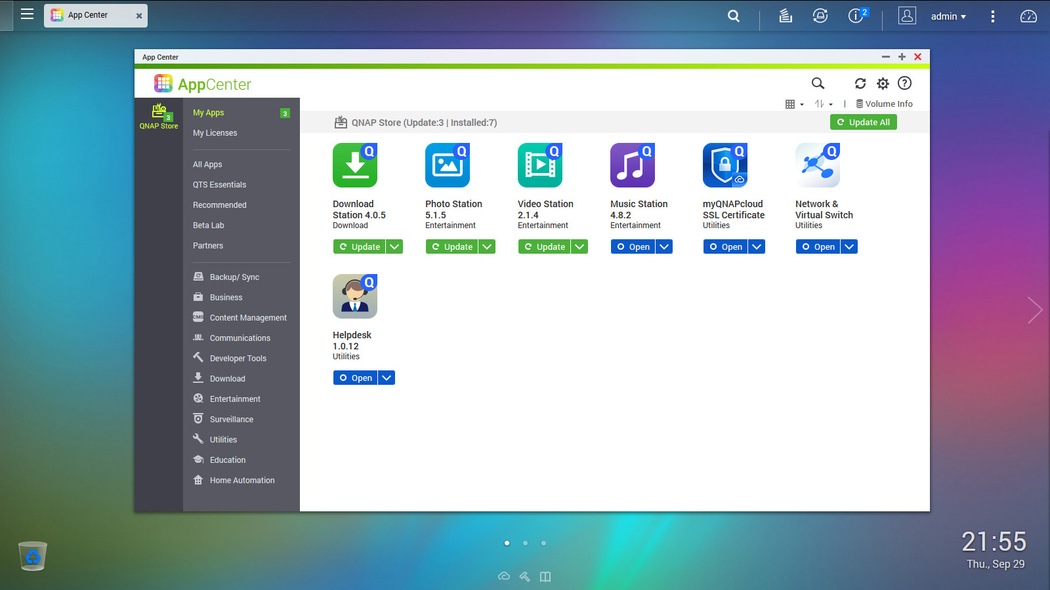
Task: Browse Content Management category
Action: click(x=240, y=318)
